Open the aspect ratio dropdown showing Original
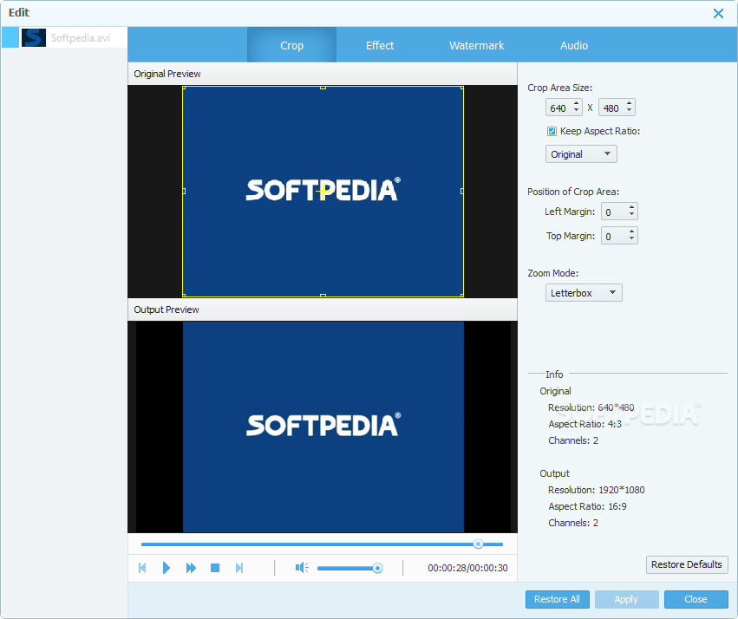This screenshot has width=738, height=619. [581, 154]
